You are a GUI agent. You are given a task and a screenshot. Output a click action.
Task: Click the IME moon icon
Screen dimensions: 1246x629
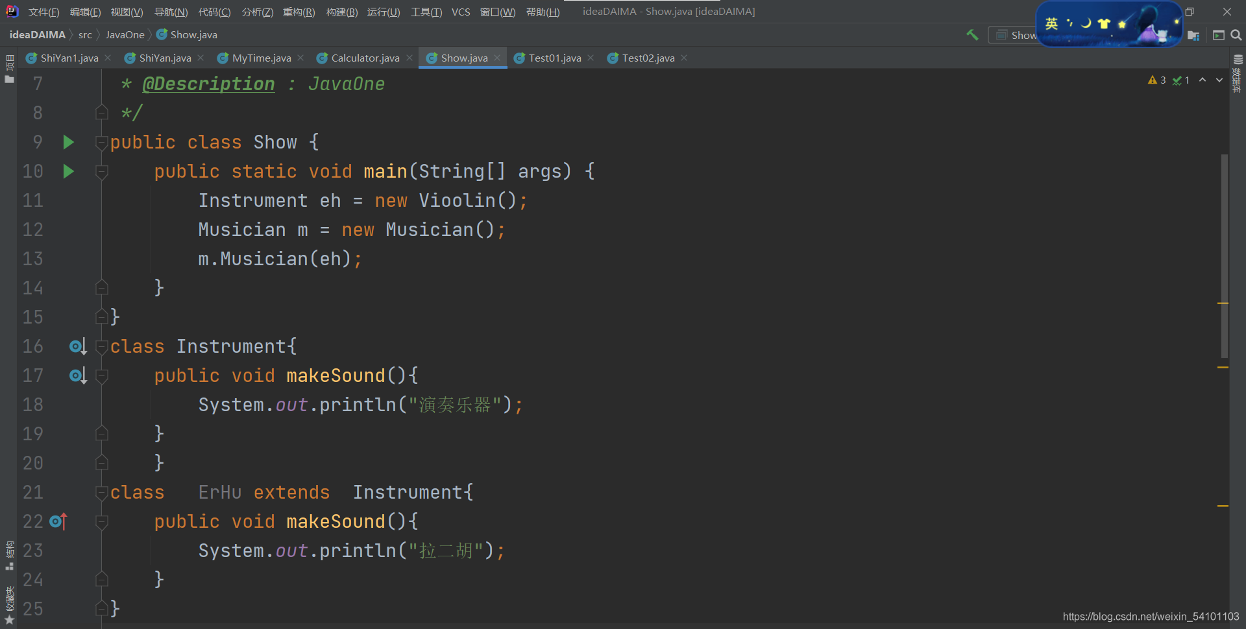tap(1086, 23)
